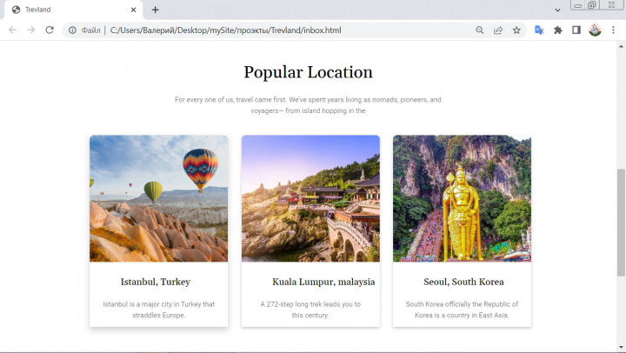Open the user profile avatar

(595, 30)
